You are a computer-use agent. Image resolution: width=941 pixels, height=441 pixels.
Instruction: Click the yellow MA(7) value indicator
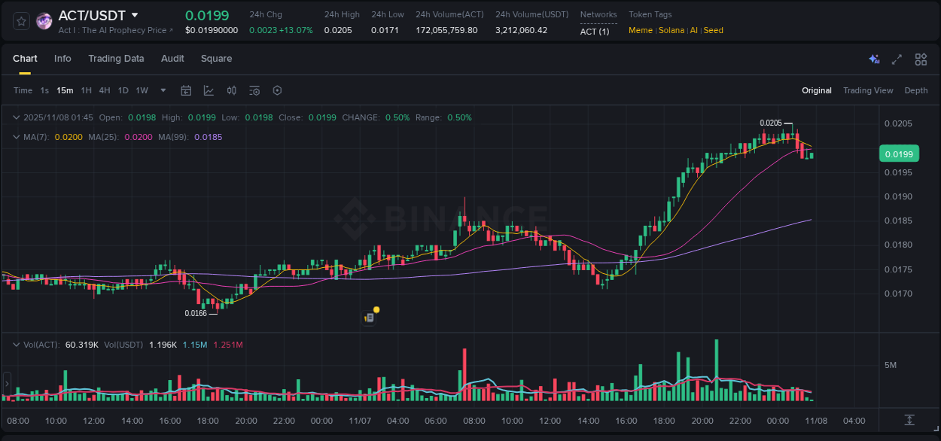pyautogui.click(x=68, y=137)
